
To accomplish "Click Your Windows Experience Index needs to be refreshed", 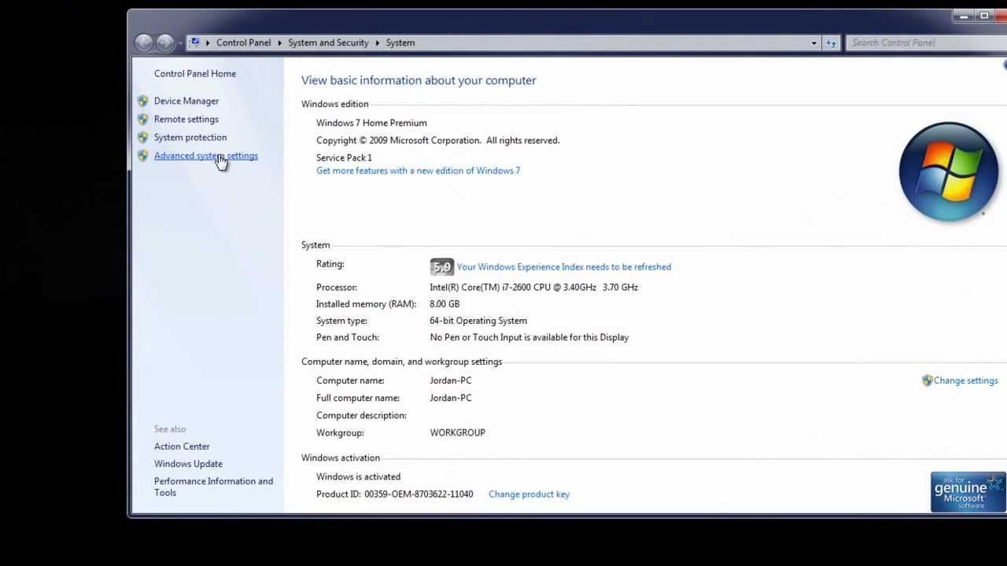I will [x=563, y=267].
